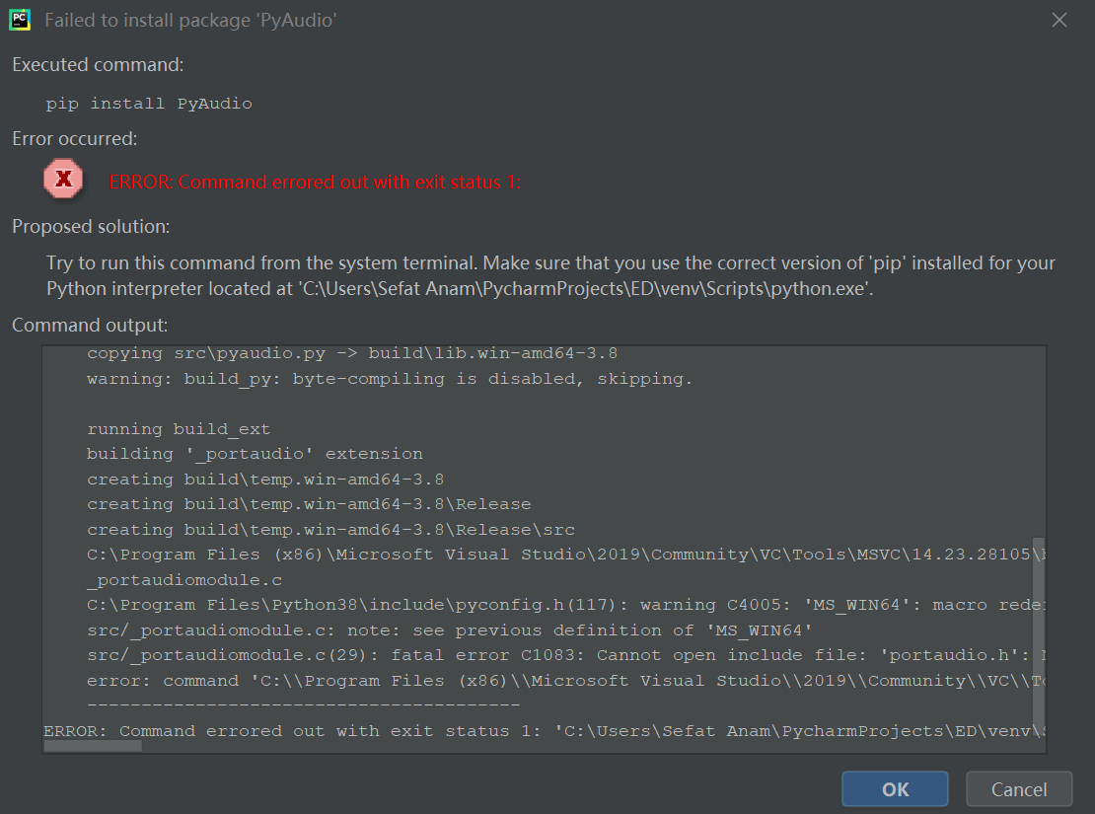Click the 'Error occurred:' heading
1095x814 pixels.
click(75, 138)
